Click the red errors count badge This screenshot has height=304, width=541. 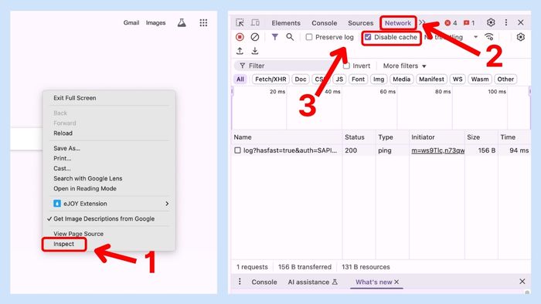[451, 23]
